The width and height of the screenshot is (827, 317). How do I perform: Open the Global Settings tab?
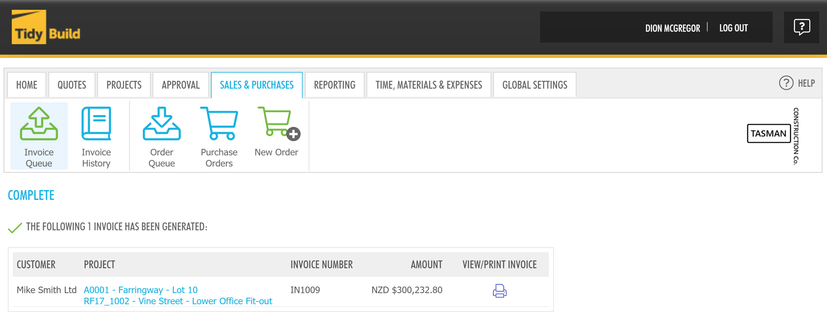(535, 85)
